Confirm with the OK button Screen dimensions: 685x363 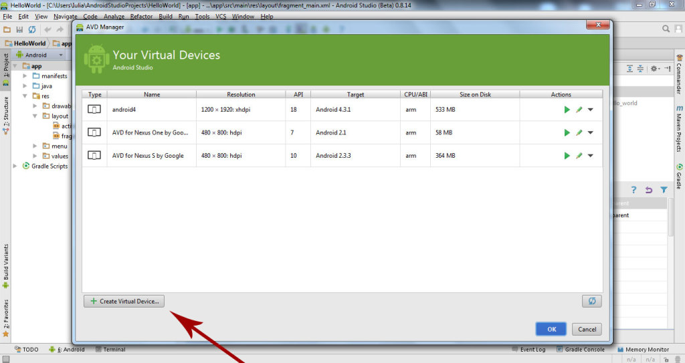(x=551, y=329)
